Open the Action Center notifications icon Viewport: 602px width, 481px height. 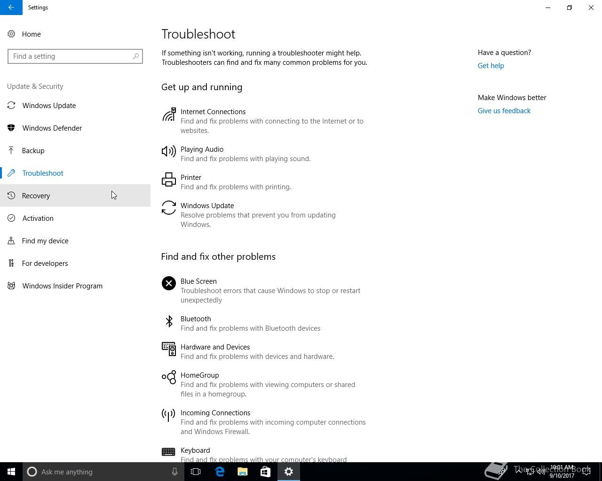586,472
